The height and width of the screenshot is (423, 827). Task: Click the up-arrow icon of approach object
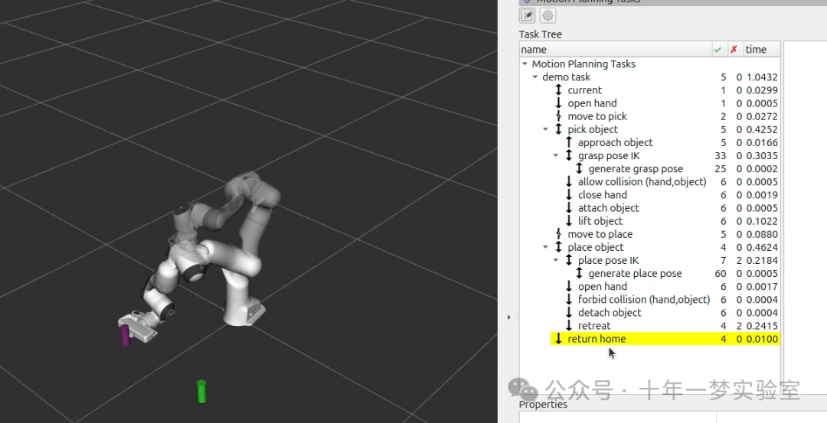tap(568, 142)
